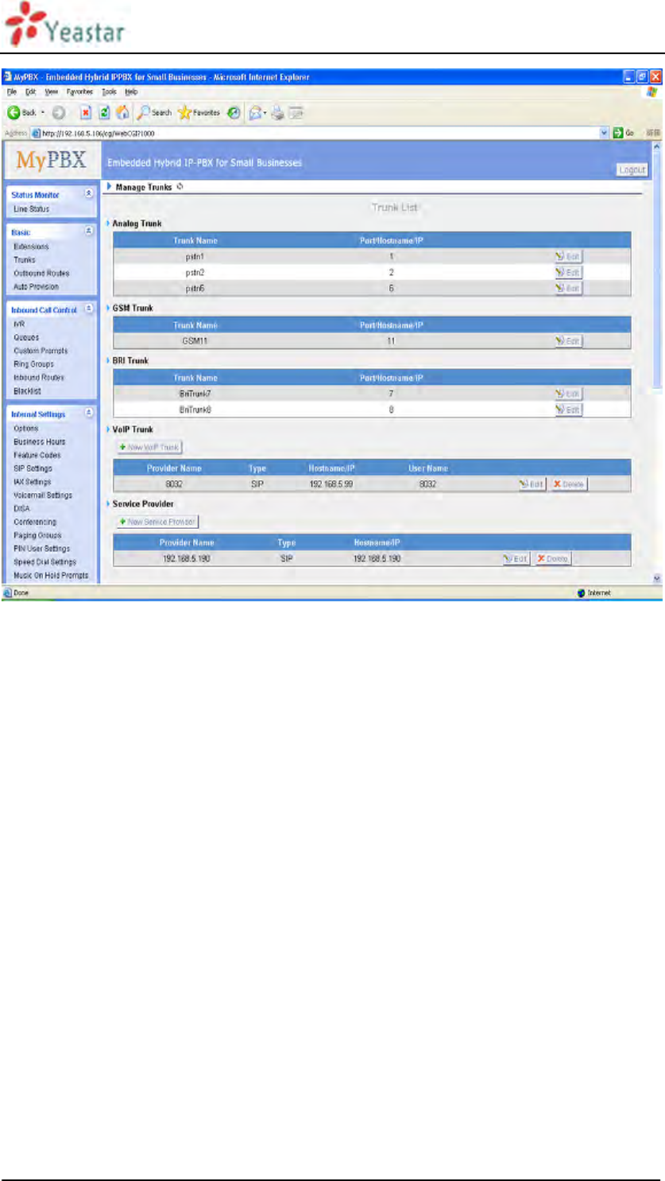The image size is (665, 1181).
Task: Open Ring Groups in the sidebar
Action: 33,364
